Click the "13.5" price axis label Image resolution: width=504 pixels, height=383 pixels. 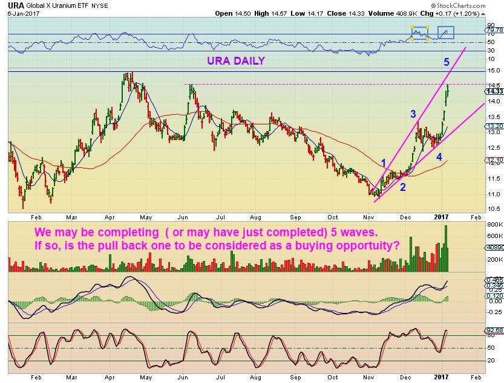click(494, 117)
